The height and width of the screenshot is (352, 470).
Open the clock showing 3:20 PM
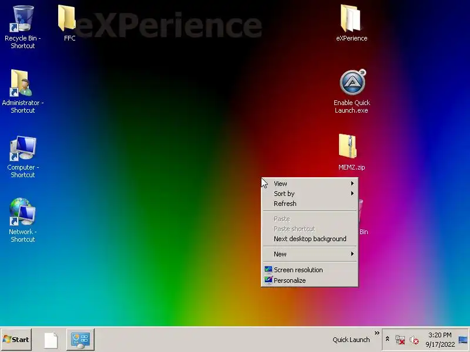(x=440, y=340)
